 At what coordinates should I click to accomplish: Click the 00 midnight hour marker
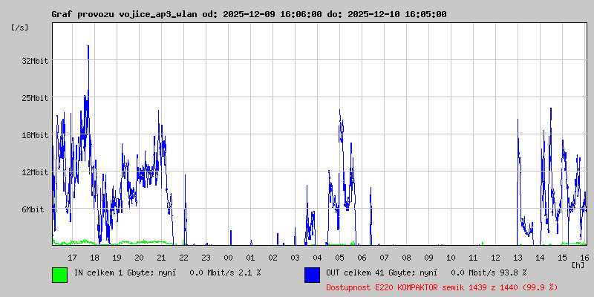(x=229, y=258)
